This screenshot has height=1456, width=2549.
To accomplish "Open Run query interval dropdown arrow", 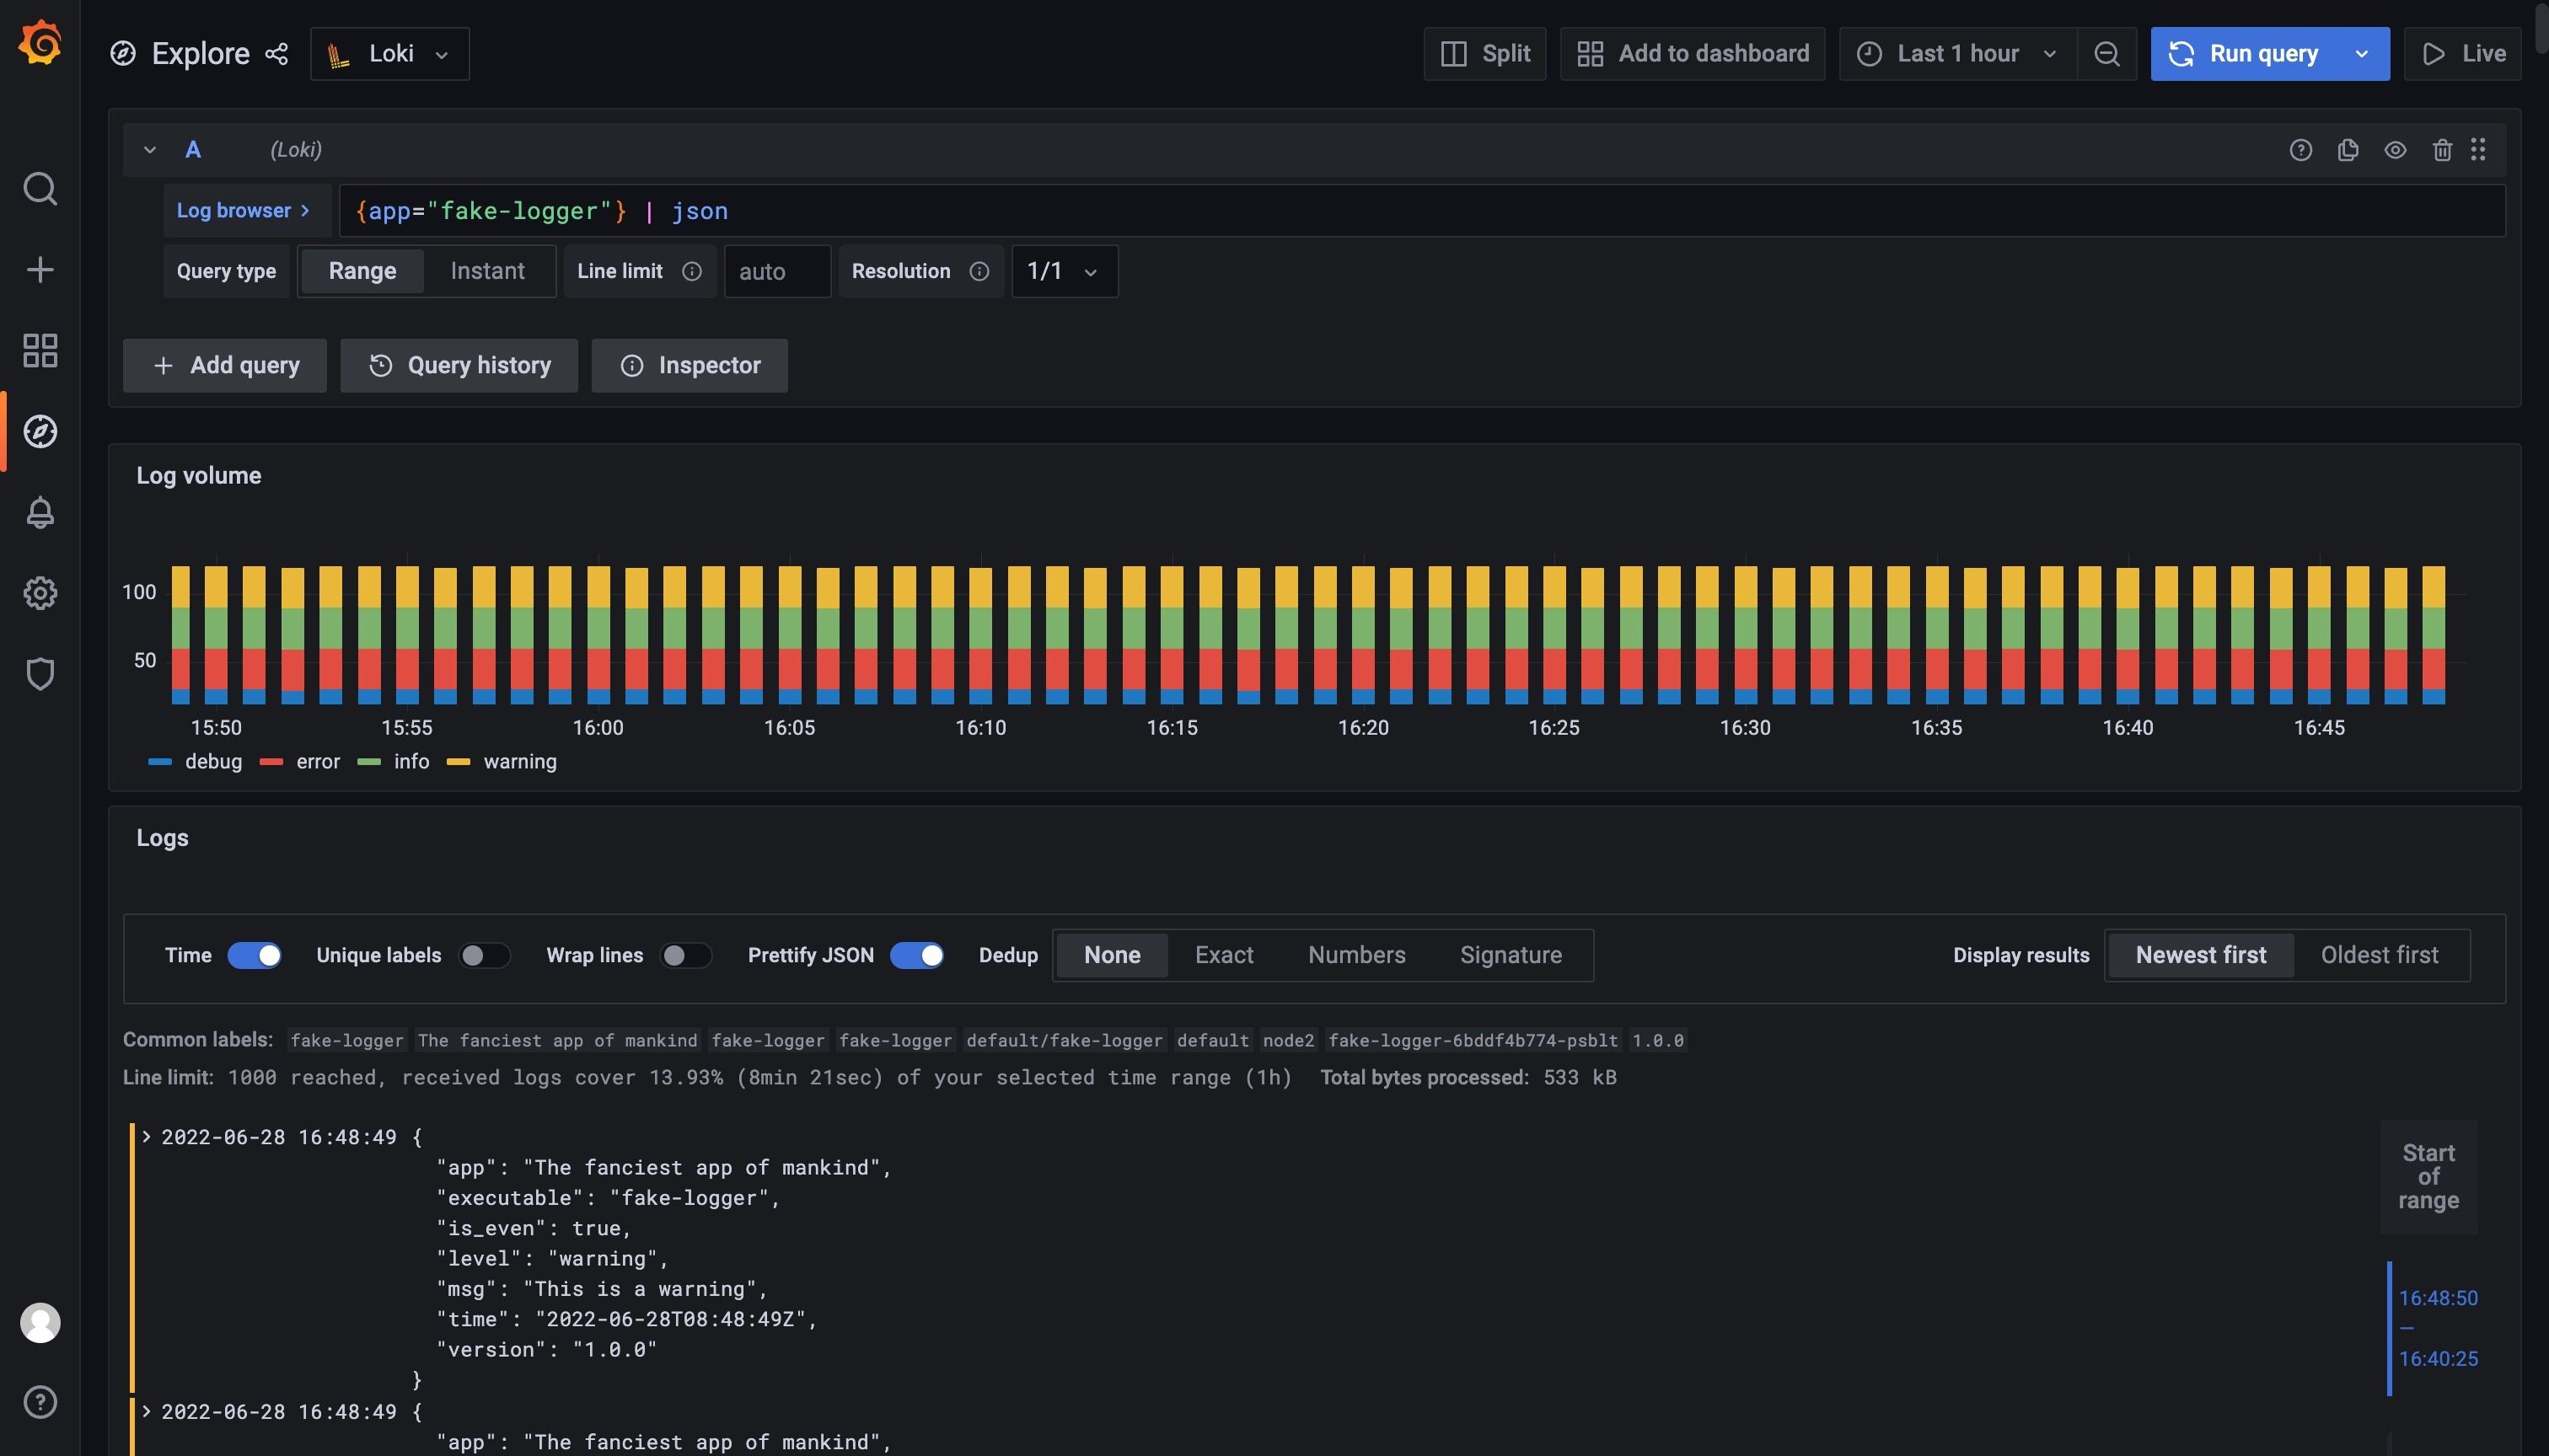I will [x=2362, y=54].
